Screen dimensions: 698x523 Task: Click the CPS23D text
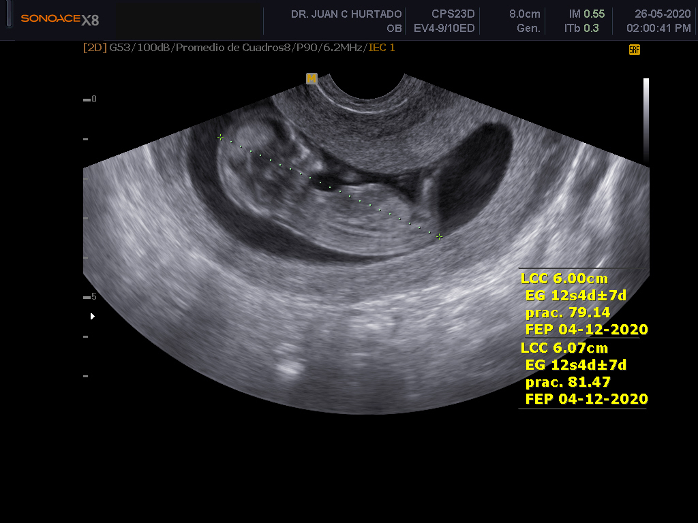[453, 14]
